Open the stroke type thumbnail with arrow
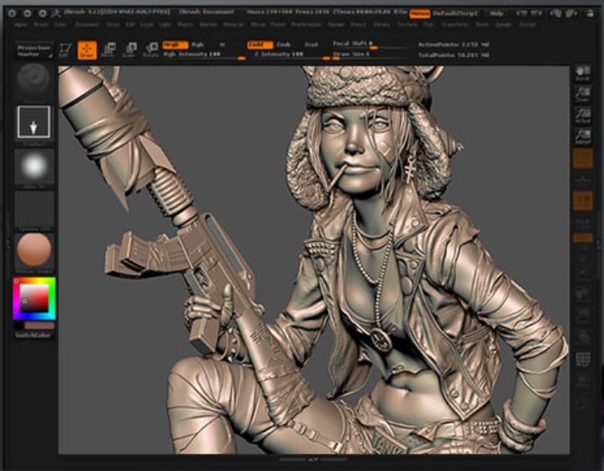Screen dimensions: 604x471 [x=33, y=122]
